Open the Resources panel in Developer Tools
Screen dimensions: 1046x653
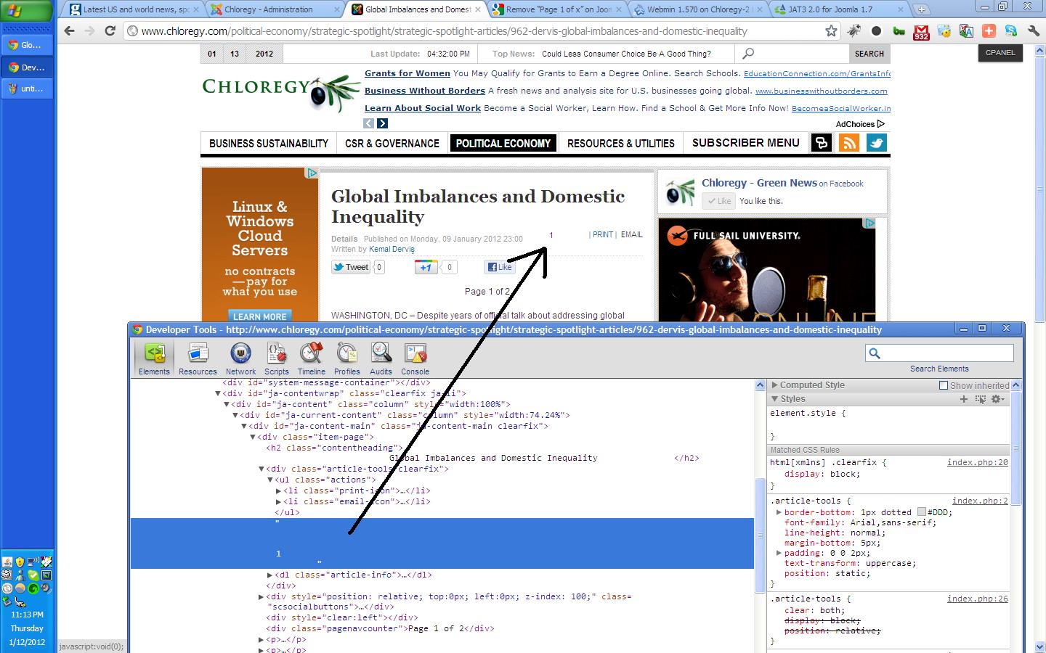(198, 358)
